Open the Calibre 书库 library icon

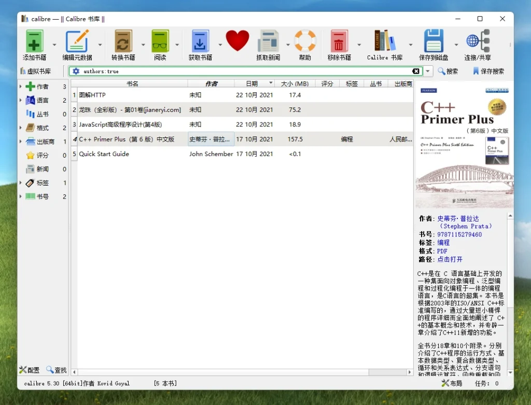coord(385,41)
